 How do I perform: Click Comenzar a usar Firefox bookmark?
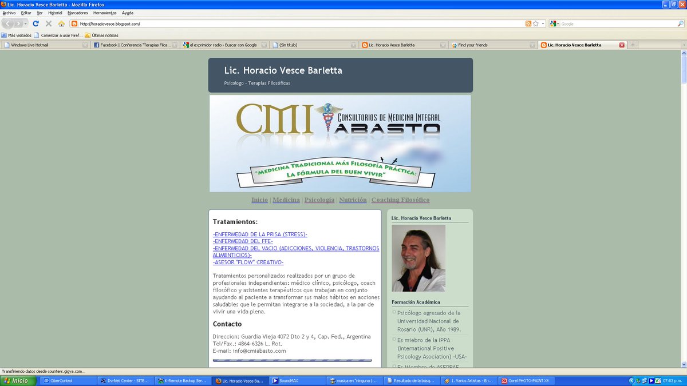(58, 35)
